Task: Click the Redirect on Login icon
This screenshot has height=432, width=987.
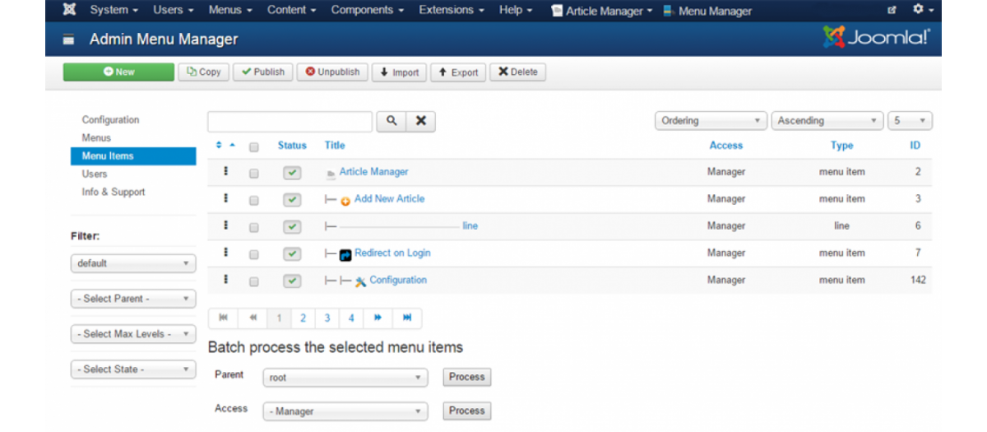Action: (x=345, y=254)
